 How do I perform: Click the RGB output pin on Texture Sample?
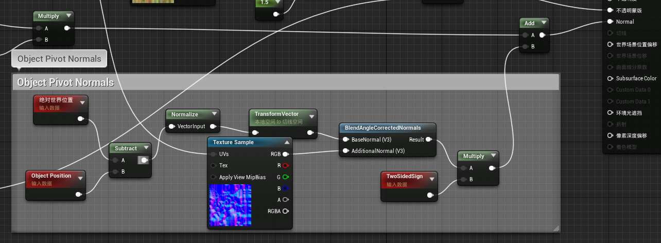pos(286,154)
